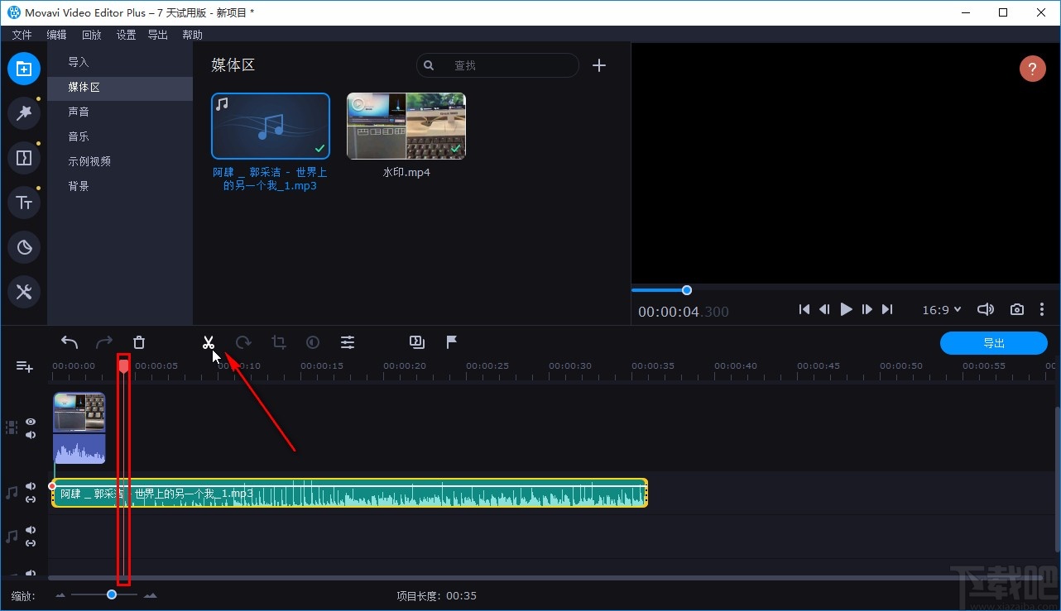Split the clip using the scissors tool
Image resolution: width=1061 pixels, height=611 pixels.
pos(208,342)
